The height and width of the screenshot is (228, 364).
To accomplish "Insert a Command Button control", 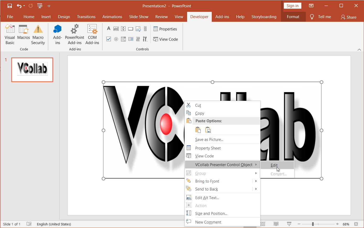I will pos(131,29).
